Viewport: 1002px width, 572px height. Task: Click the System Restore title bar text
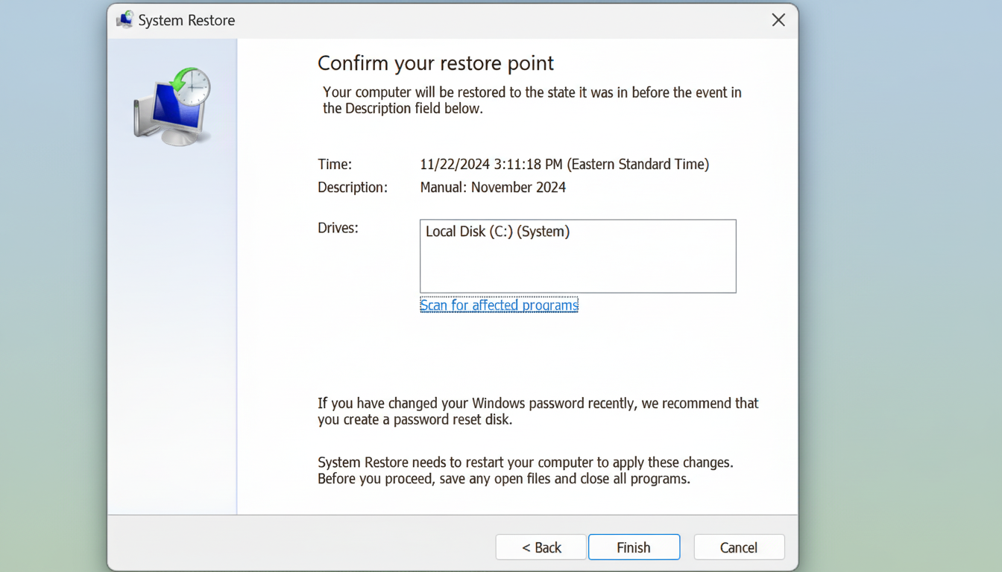point(186,20)
